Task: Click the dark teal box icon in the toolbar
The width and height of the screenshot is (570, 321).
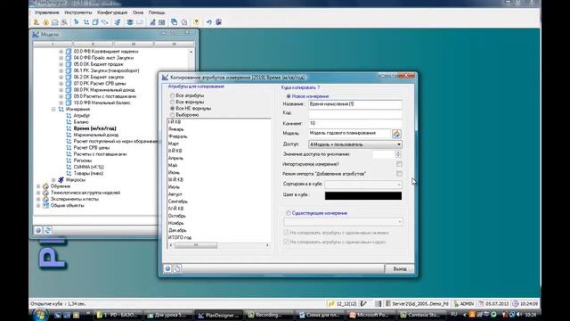Action: [x=130, y=22]
